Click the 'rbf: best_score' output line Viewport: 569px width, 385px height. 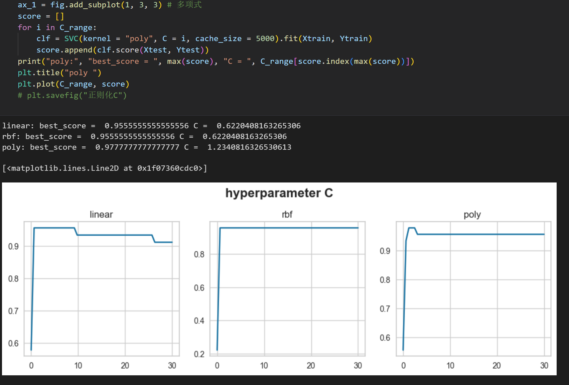click(x=144, y=136)
